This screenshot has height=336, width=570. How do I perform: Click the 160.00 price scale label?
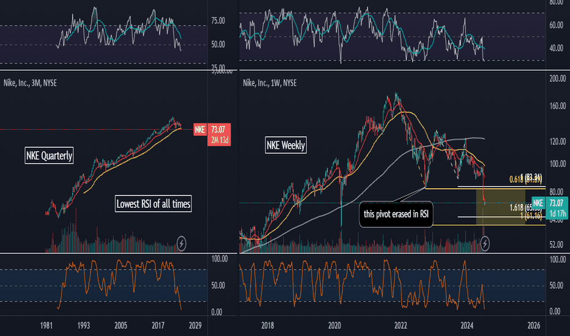558,106
